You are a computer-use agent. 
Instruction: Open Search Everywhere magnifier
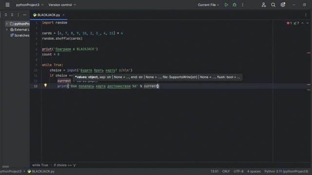click(273, 5)
